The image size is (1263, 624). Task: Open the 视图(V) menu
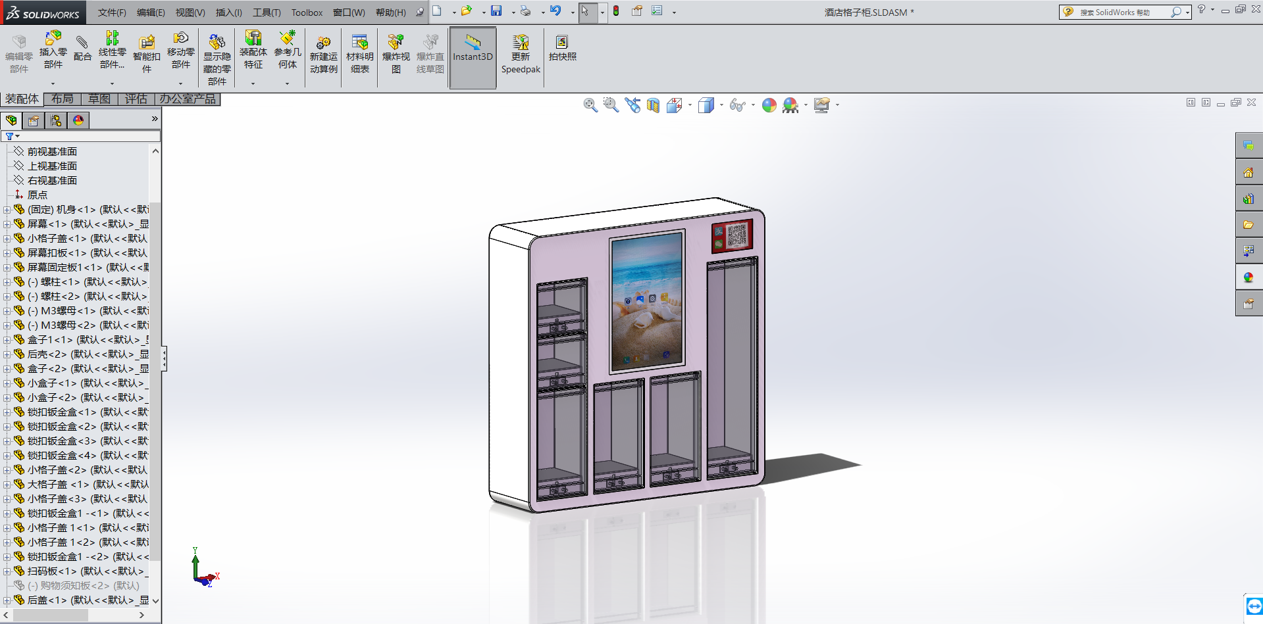(190, 12)
